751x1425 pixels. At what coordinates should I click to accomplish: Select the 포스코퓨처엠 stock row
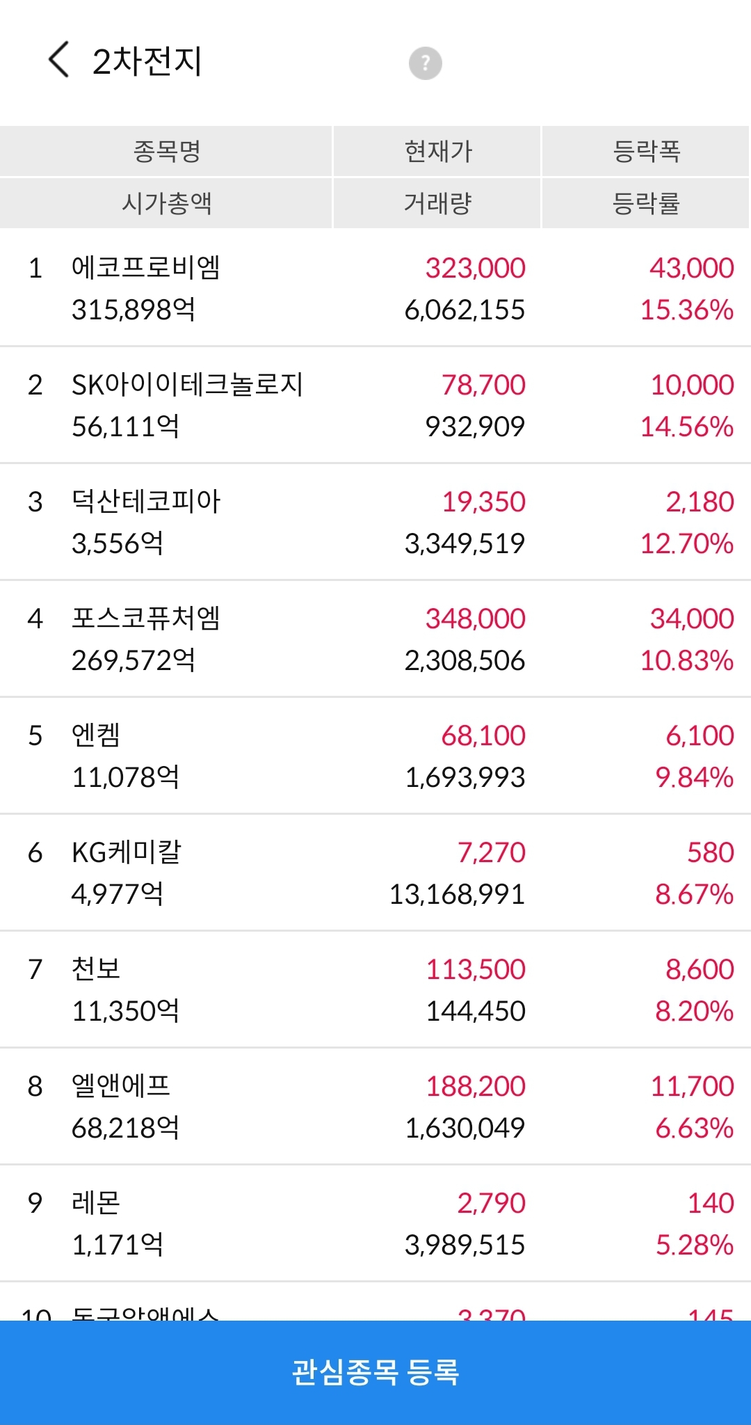375,639
